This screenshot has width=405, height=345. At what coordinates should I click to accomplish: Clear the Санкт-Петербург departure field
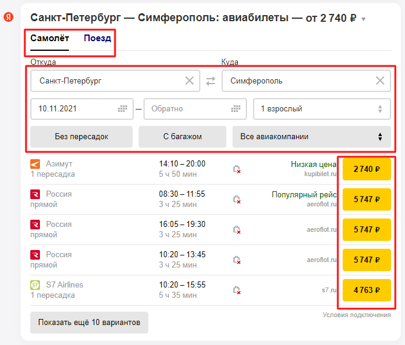189,81
